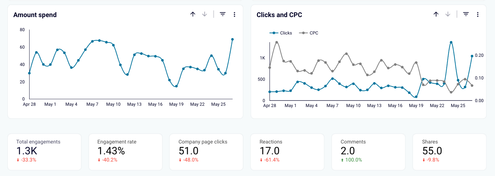Click the highest Clicks peak data point

(451, 42)
